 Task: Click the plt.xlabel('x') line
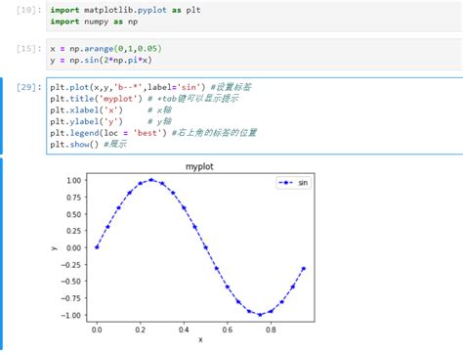point(110,110)
